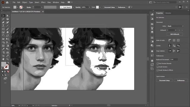Open stroke color dropdown in control bar
Viewport: 190px width, 107px height.
[x=24, y=7]
